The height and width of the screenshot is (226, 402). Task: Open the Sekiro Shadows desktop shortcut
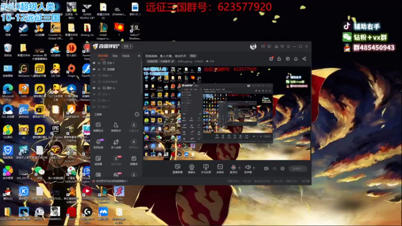(x=135, y=31)
